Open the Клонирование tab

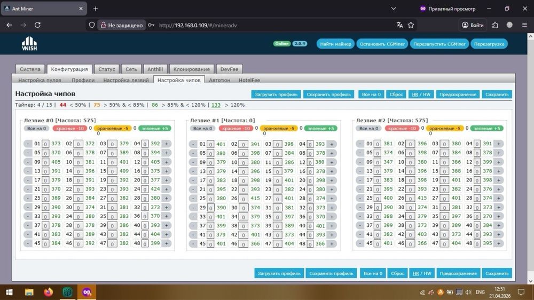tap(191, 69)
